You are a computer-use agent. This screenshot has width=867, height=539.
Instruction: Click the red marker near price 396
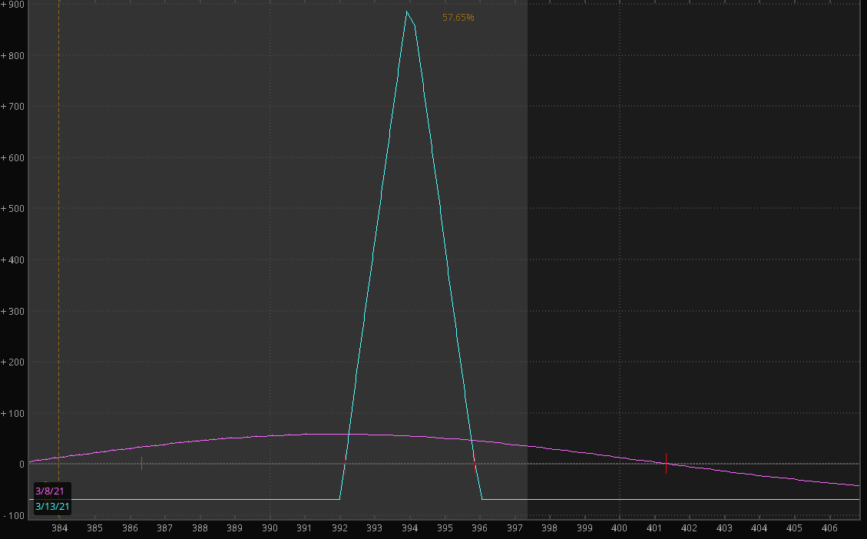[x=475, y=462]
